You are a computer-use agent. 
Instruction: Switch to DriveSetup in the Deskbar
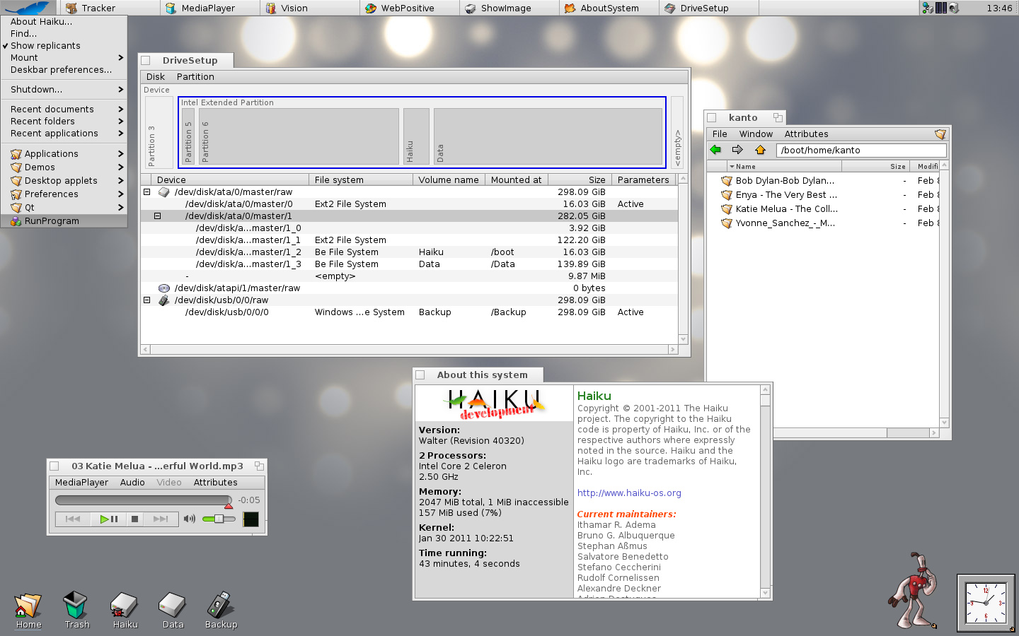[x=708, y=8]
